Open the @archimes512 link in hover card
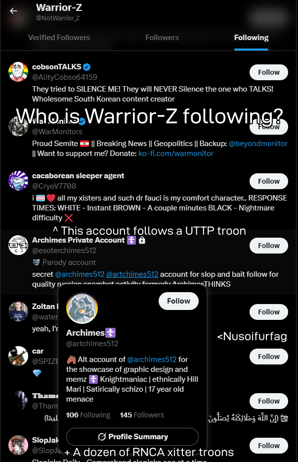The width and height of the screenshot is (298, 462). click(152, 359)
